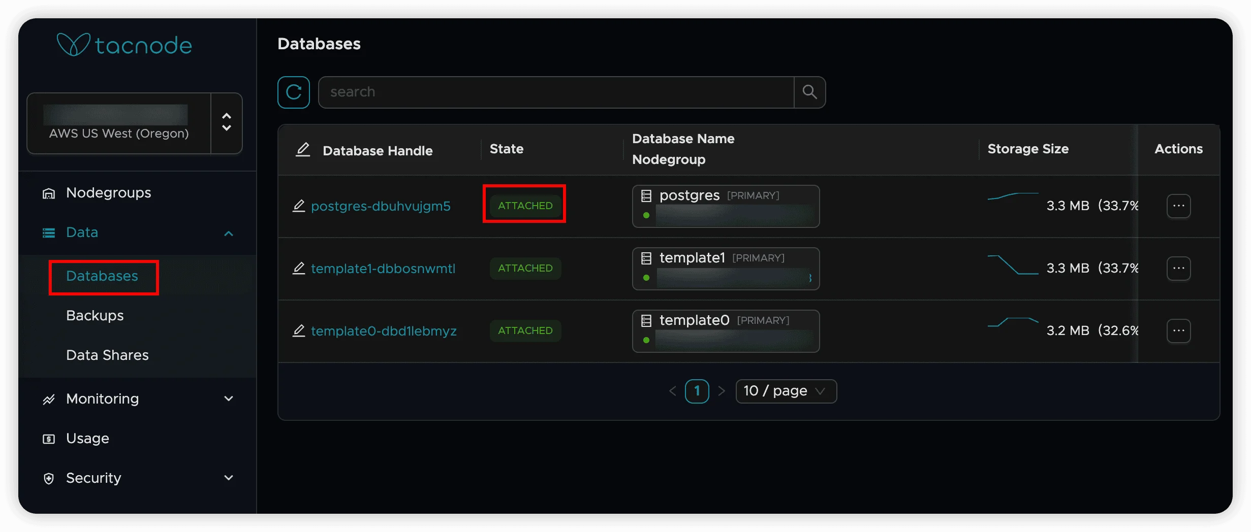Image resolution: width=1251 pixels, height=532 pixels.
Task: Collapse the Data sidebar section
Action: [x=229, y=233]
